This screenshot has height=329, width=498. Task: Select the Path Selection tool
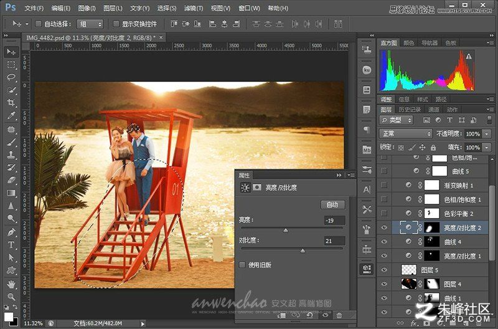tap(11, 257)
